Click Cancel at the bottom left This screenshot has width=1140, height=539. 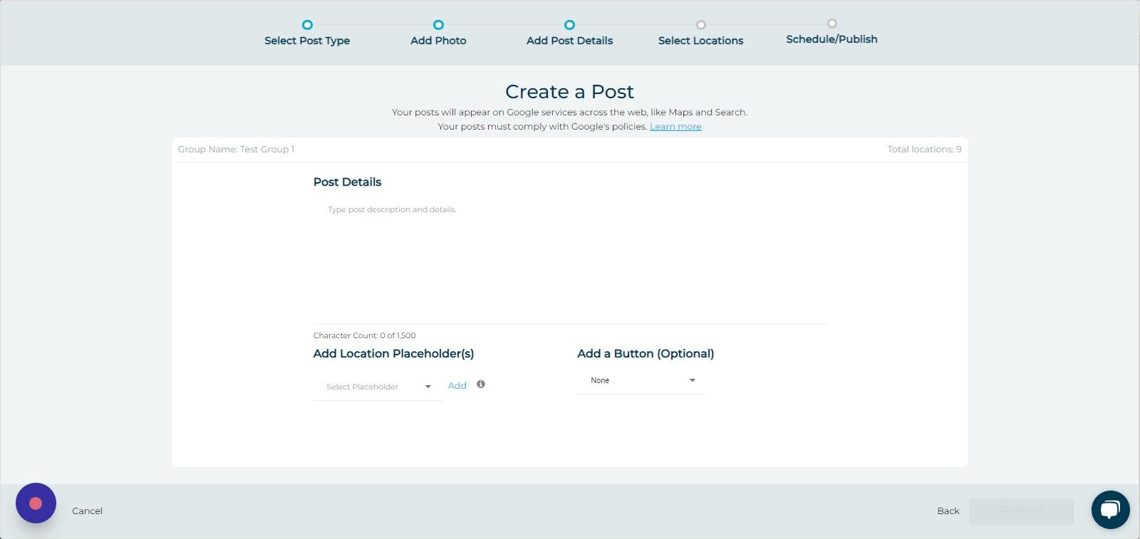pyautogui.click(x=87, y=511)
